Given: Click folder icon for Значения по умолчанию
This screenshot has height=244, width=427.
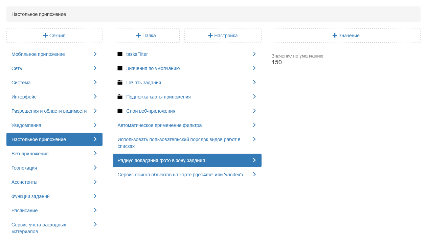Looking at the screenshot, I should pos(120,68).
